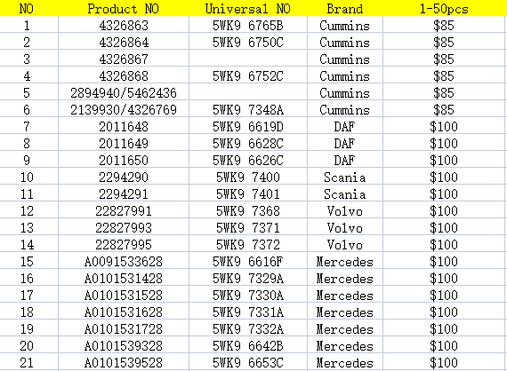
Task: Select universal number 5WK9 7372
Action: tap(248, 244)
